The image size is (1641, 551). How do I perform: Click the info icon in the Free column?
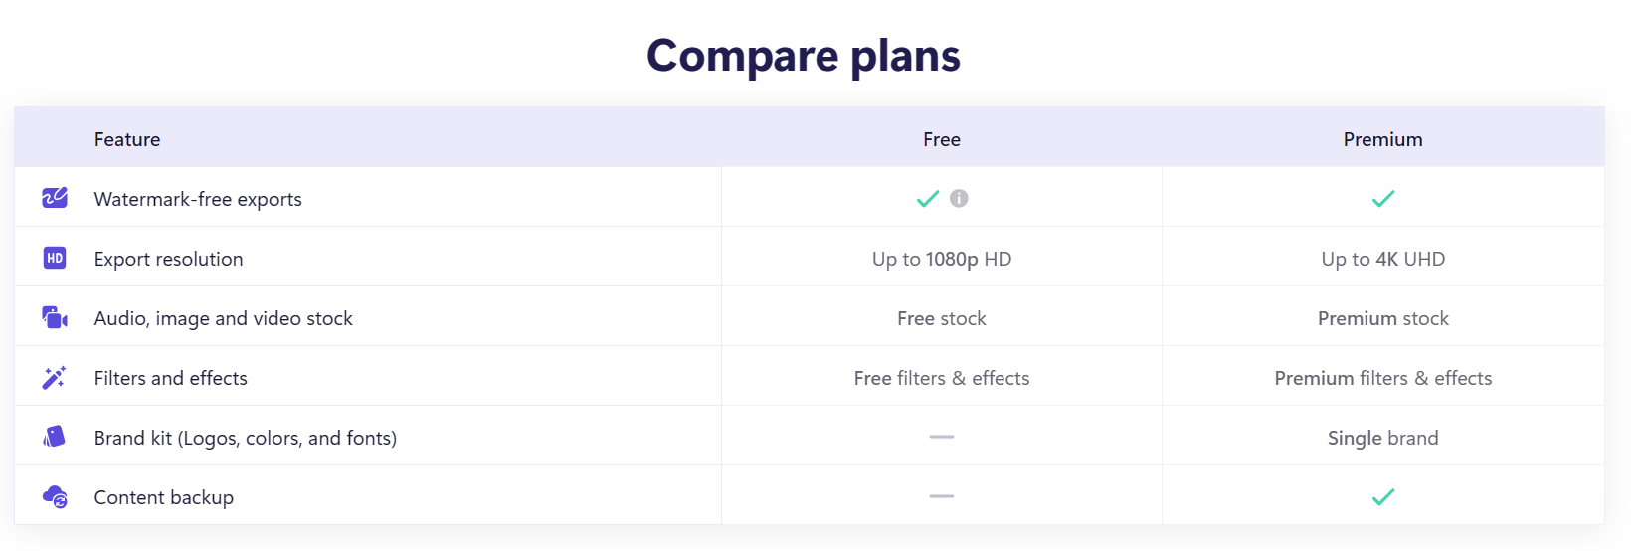coord(959,198)
